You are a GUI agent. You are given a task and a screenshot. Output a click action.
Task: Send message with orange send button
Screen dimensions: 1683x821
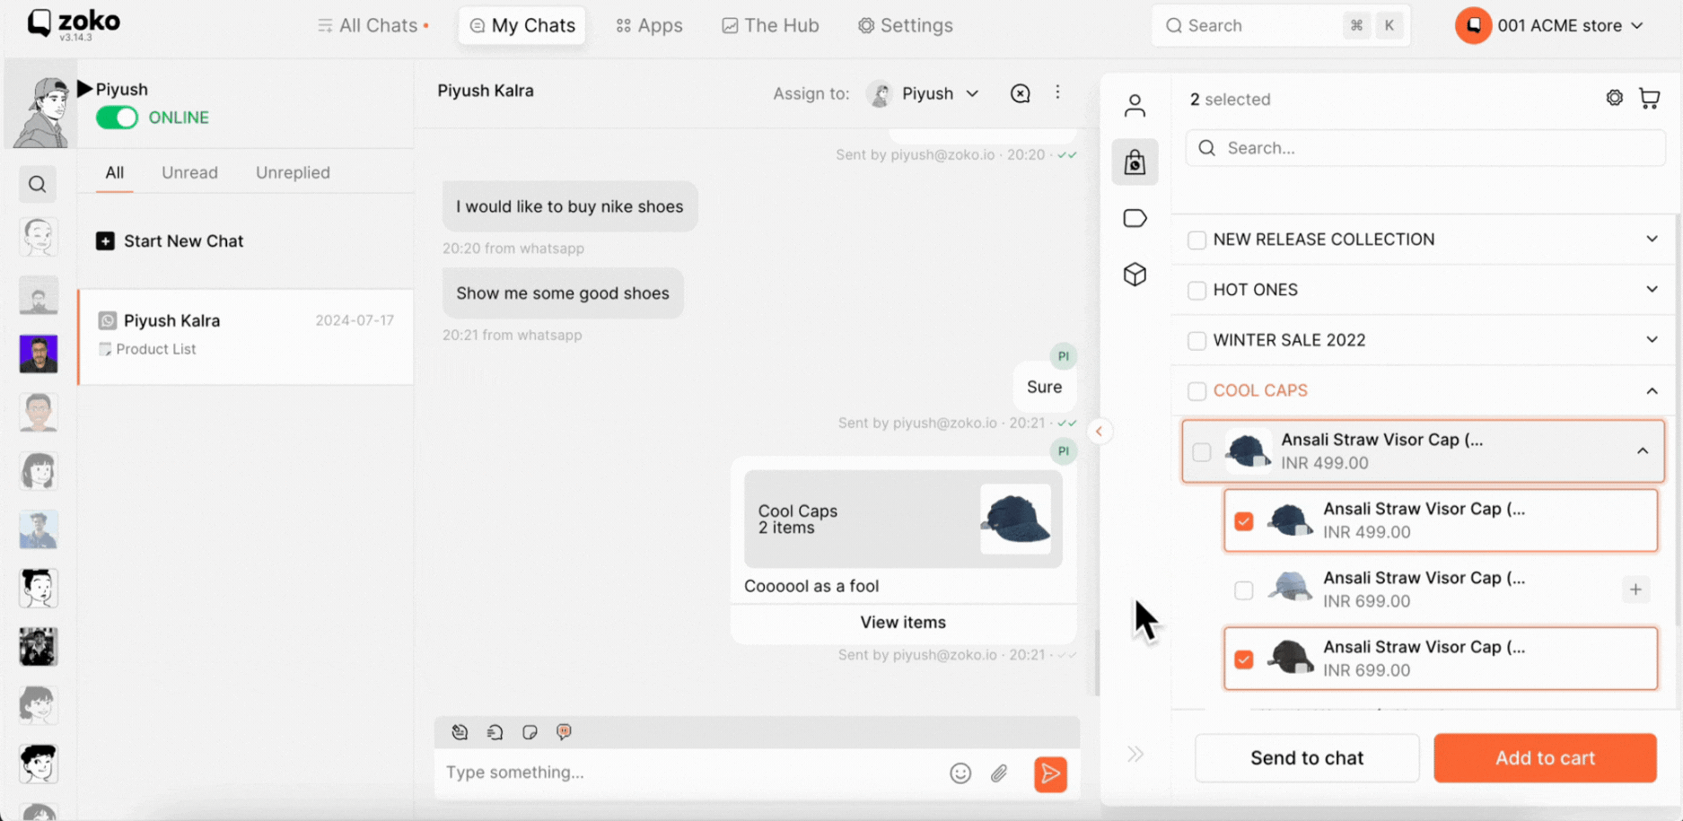point(1050,773)
